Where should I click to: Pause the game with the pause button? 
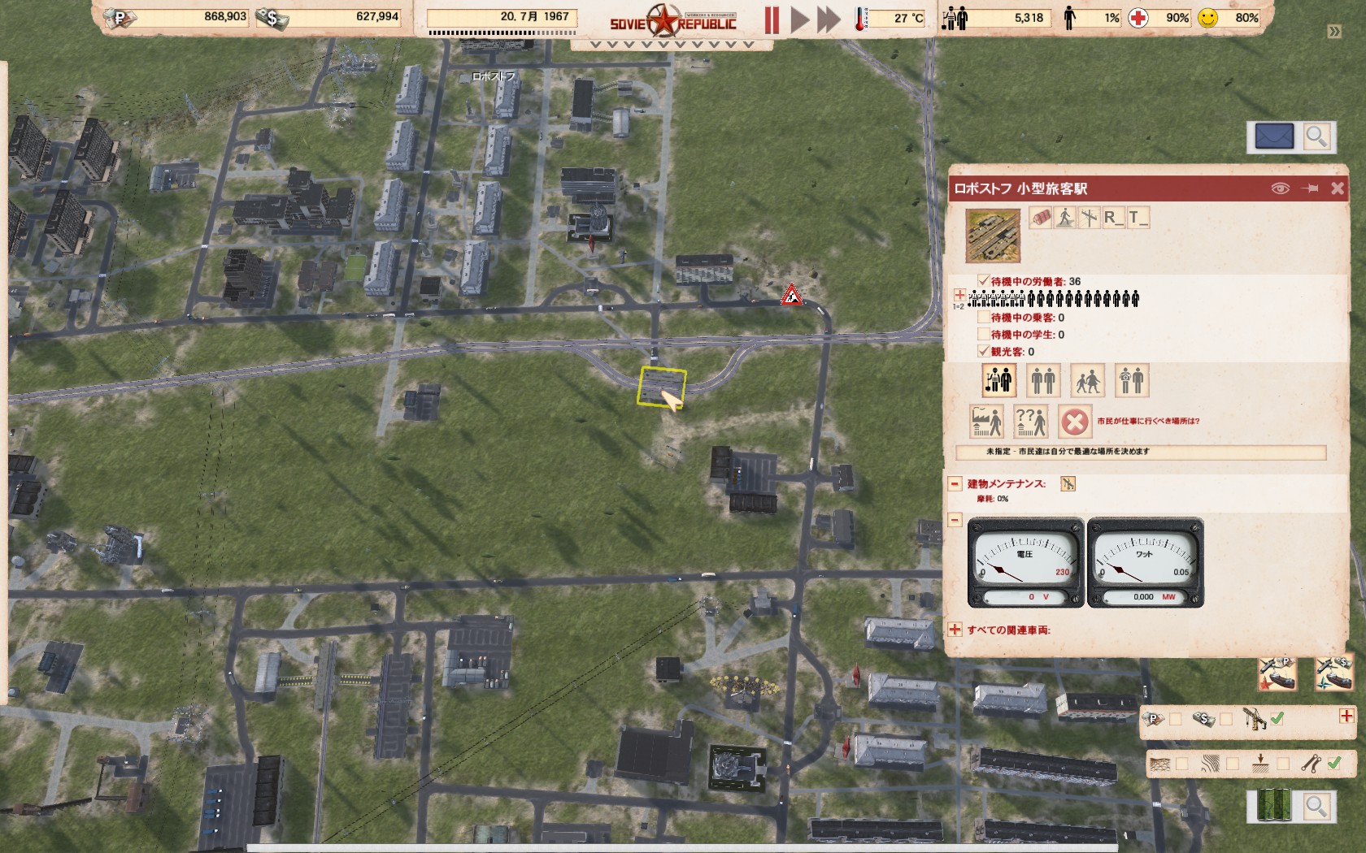[x=772, y=20]
